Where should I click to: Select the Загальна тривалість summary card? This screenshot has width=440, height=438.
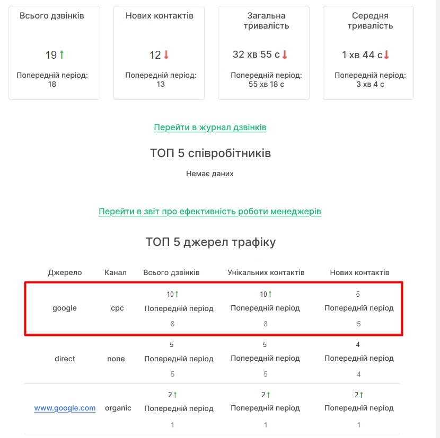pyautogui.click(x=264, y=53)
